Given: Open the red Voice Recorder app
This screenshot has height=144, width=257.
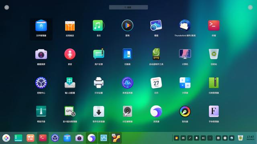Looking at the screenshot, I should click(70, 54).
